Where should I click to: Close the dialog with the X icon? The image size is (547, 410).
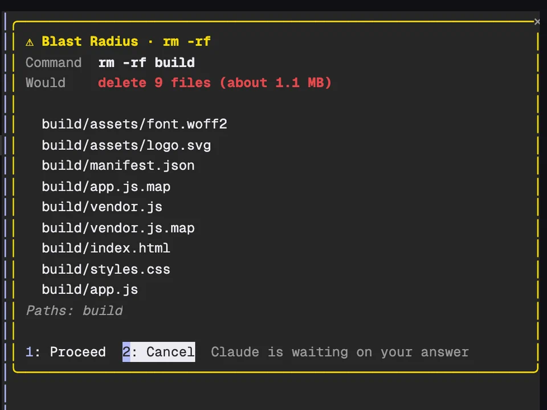[537, 22]
